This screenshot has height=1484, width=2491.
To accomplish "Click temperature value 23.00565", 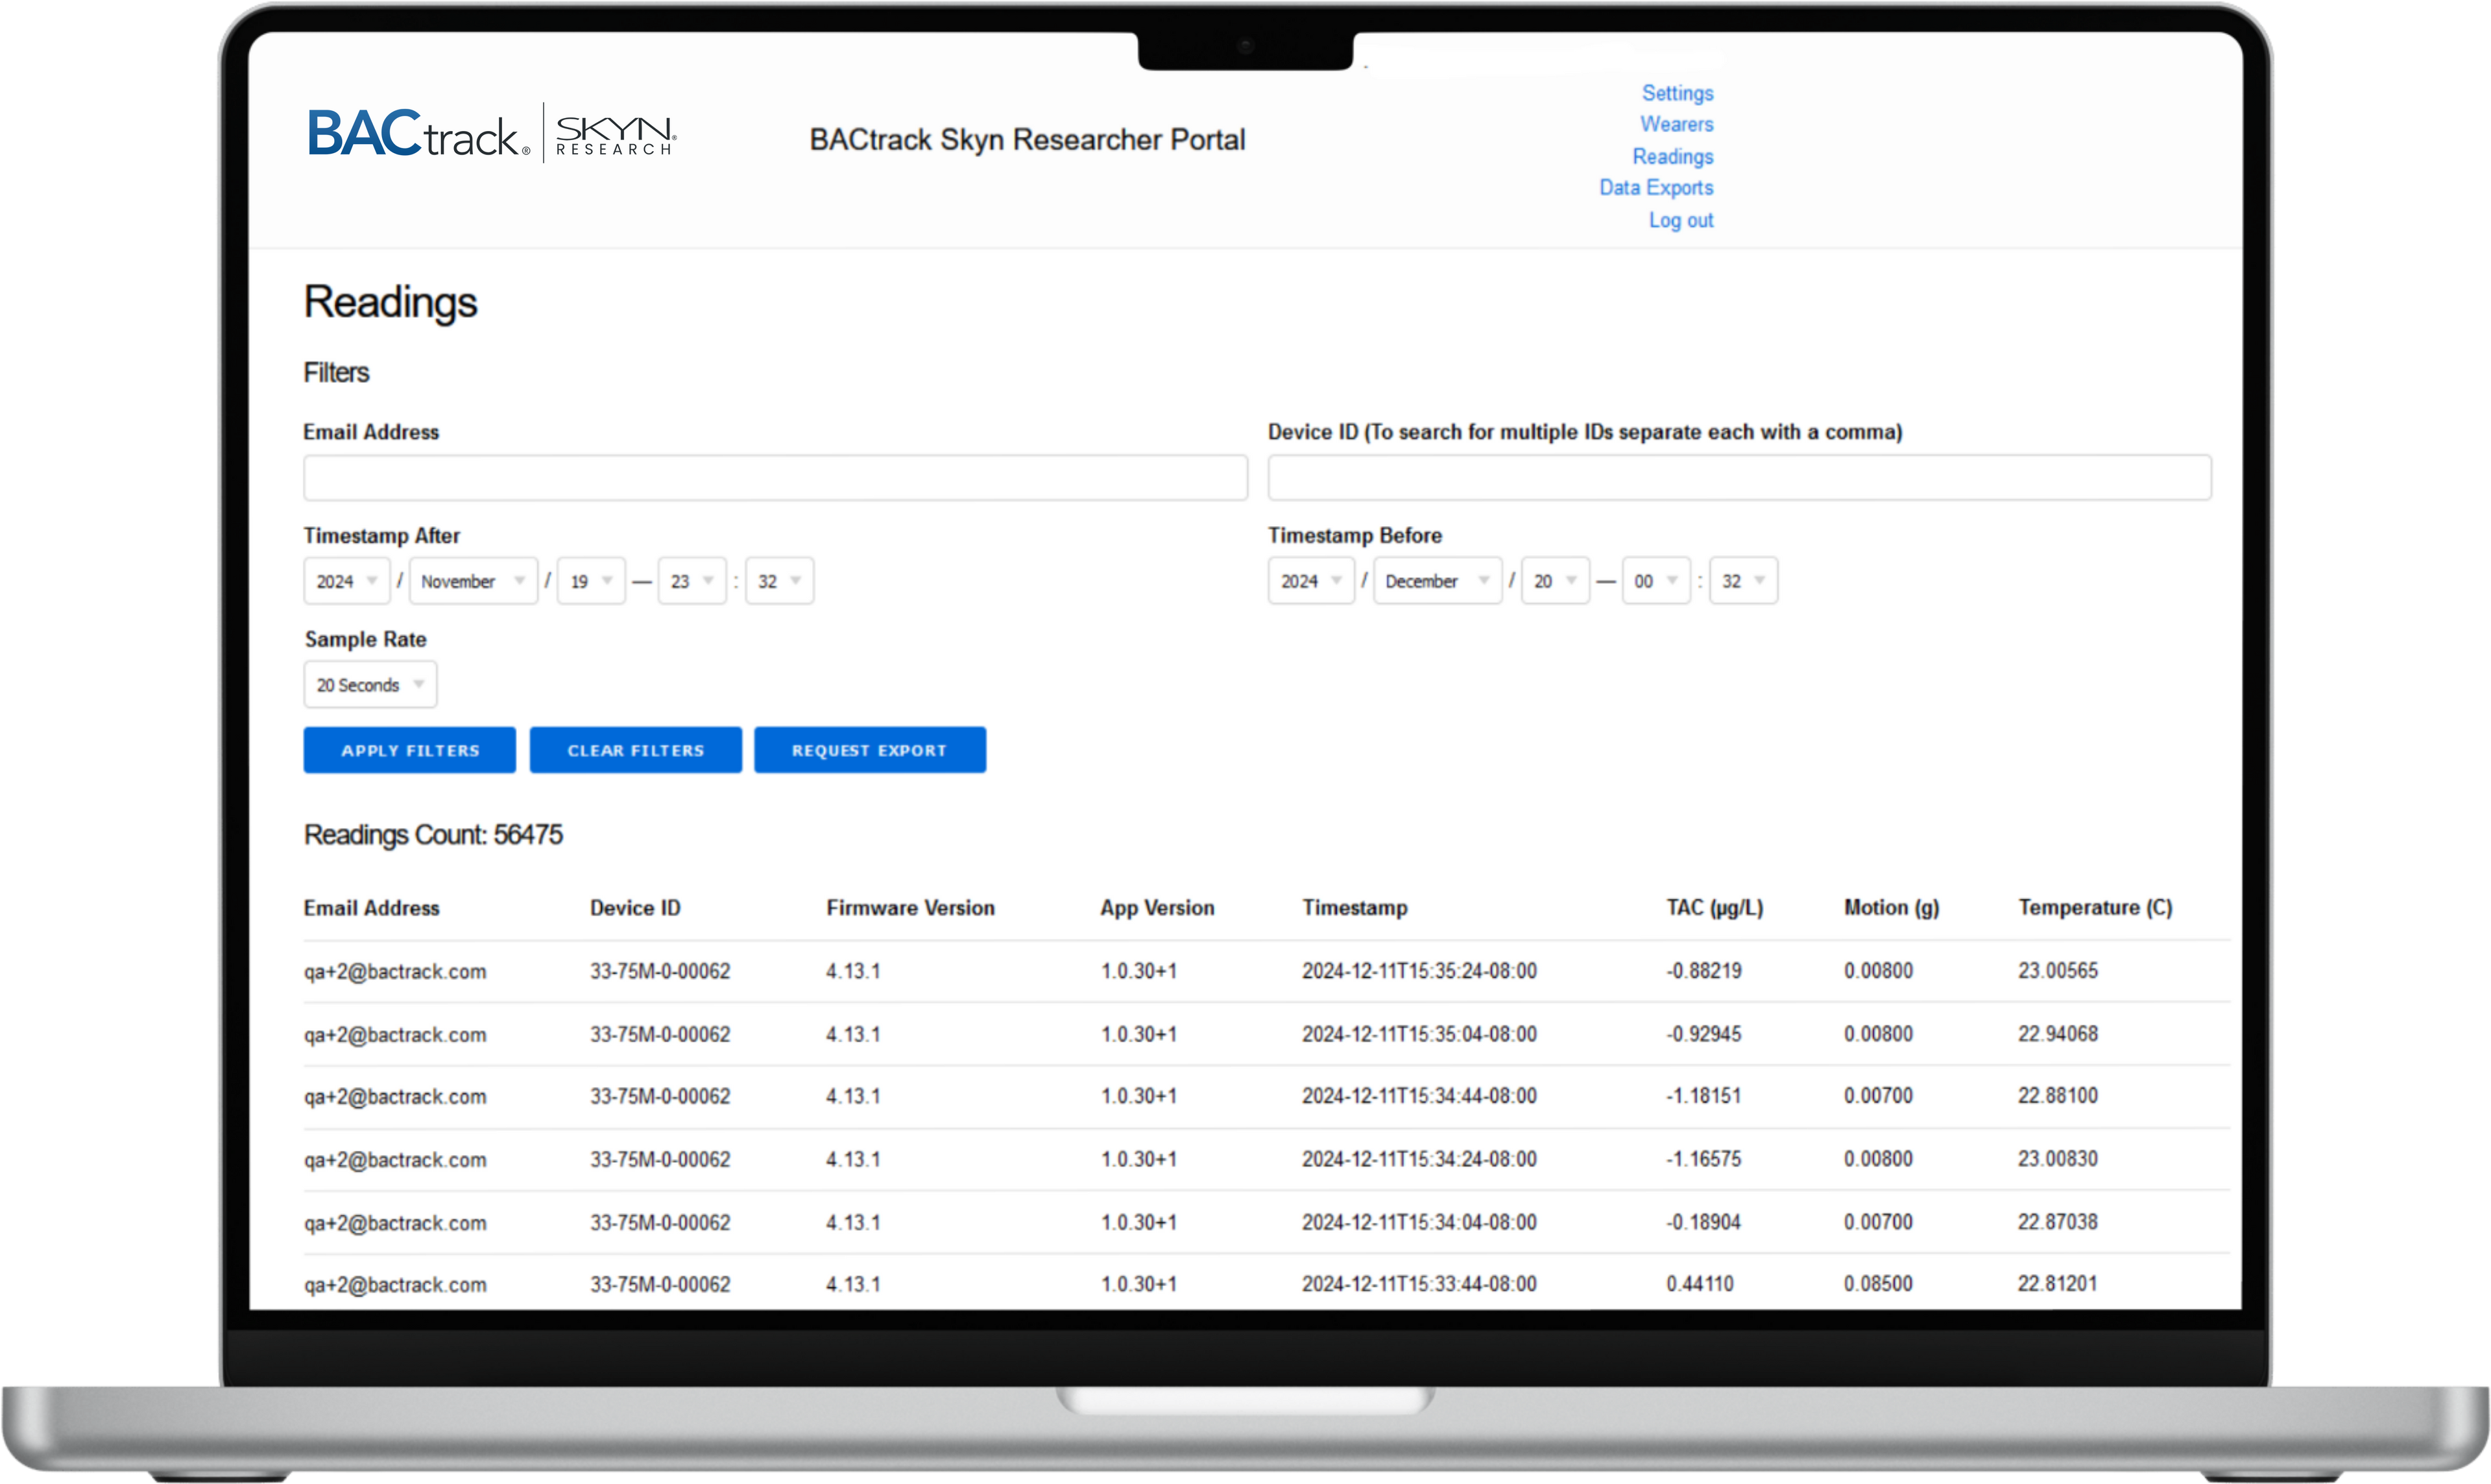I will point(2058,971).
